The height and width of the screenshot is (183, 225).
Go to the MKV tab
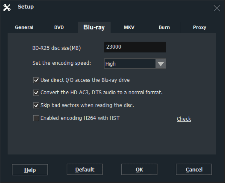point(129,27)
